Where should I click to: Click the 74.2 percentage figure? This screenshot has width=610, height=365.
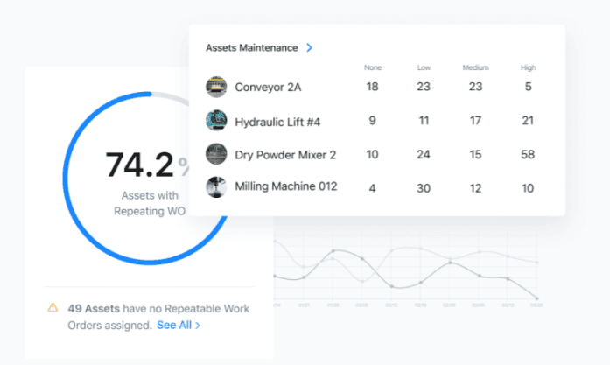coord(139,165)
